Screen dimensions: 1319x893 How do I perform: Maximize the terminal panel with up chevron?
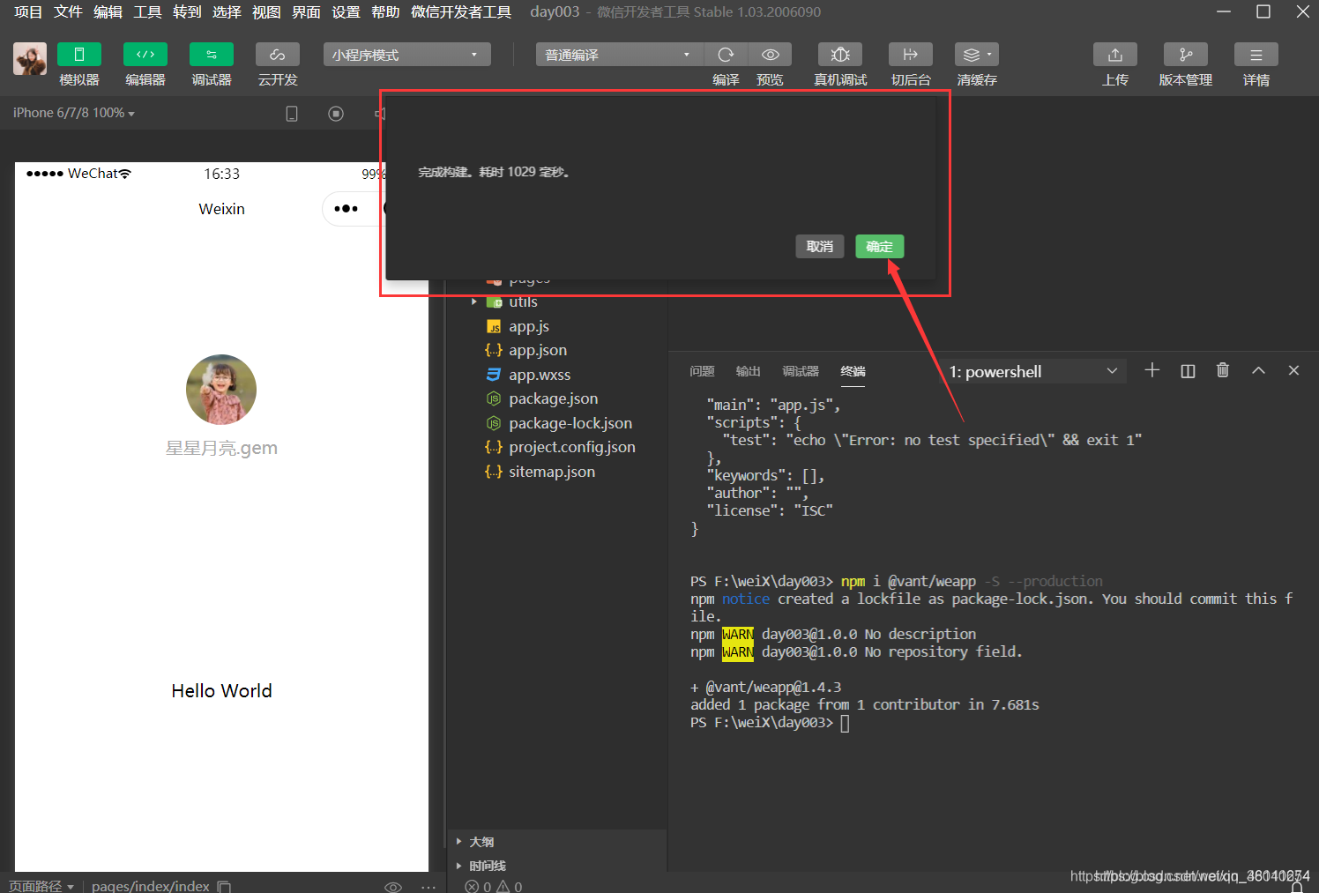click(1258, 370)
